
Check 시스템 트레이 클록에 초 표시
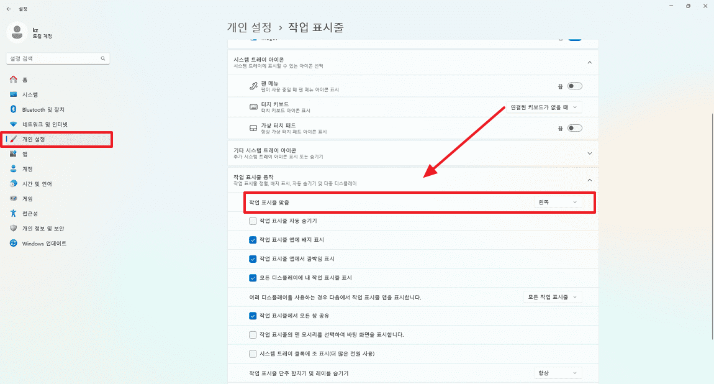point(253,354)
